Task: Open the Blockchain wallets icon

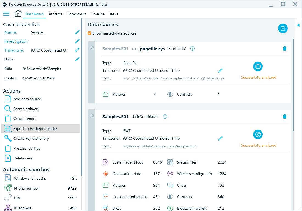Action: point(170,208)
